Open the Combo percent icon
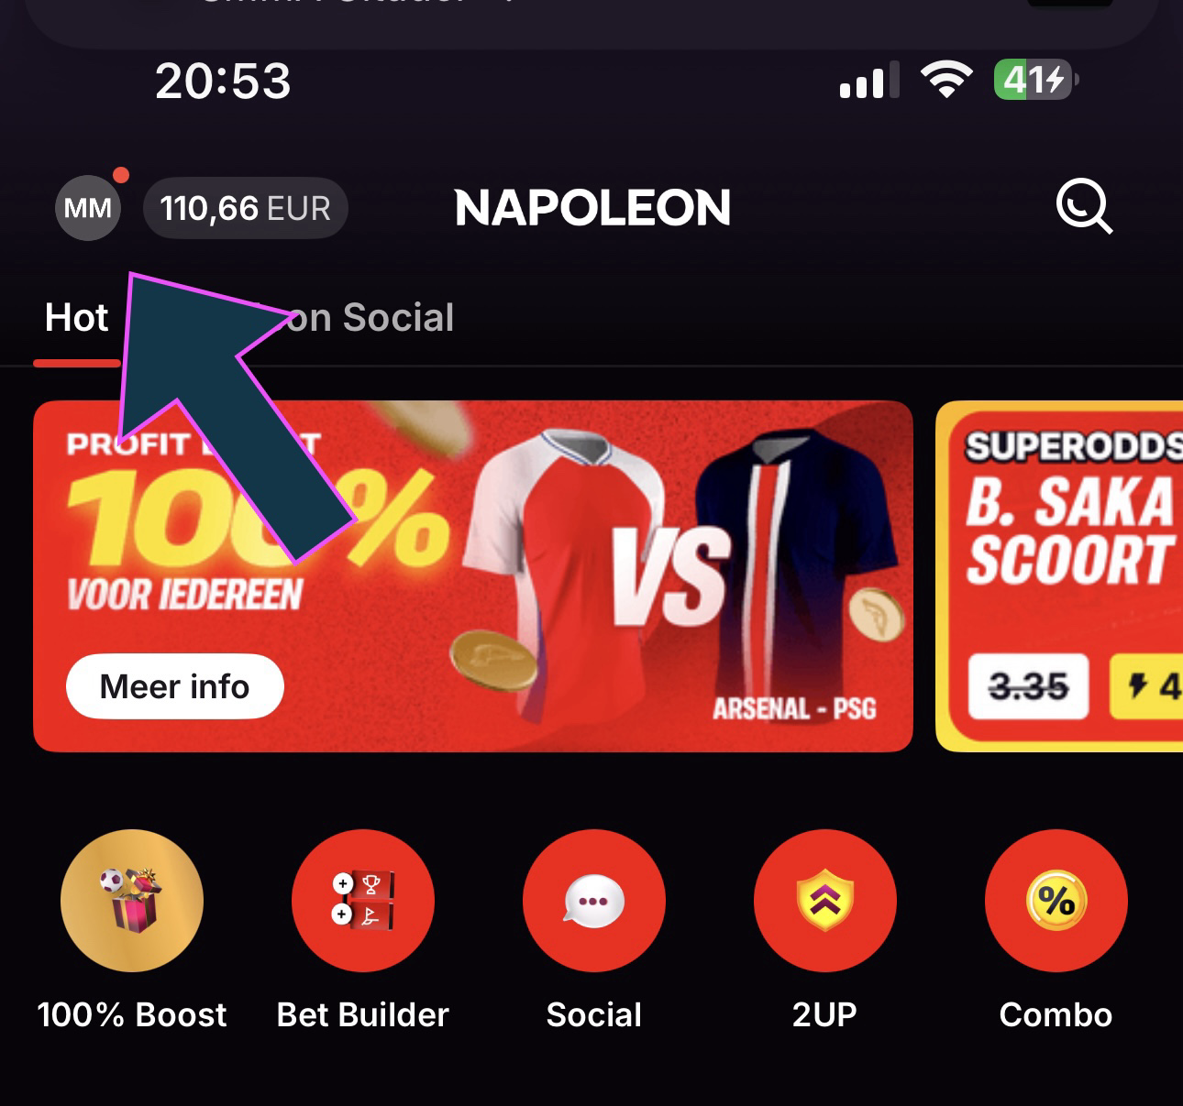 pyautogui.click(x=1056, y=901)
